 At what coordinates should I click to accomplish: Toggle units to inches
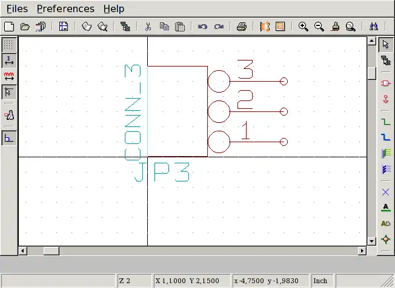9,61
